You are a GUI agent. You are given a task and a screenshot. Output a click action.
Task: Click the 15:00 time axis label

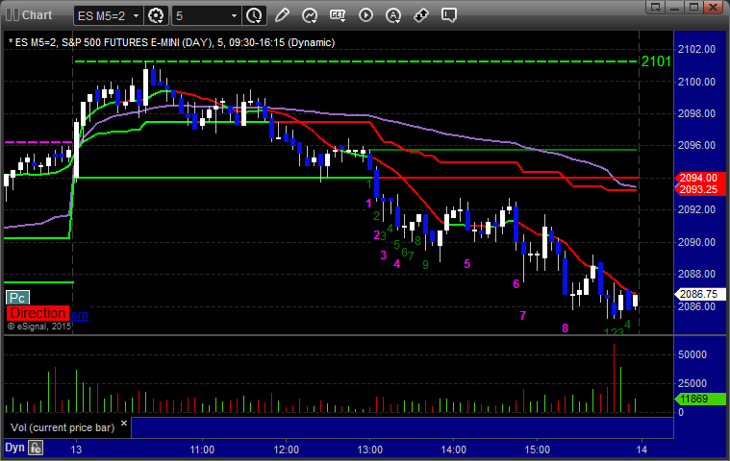tap(538, 449)
